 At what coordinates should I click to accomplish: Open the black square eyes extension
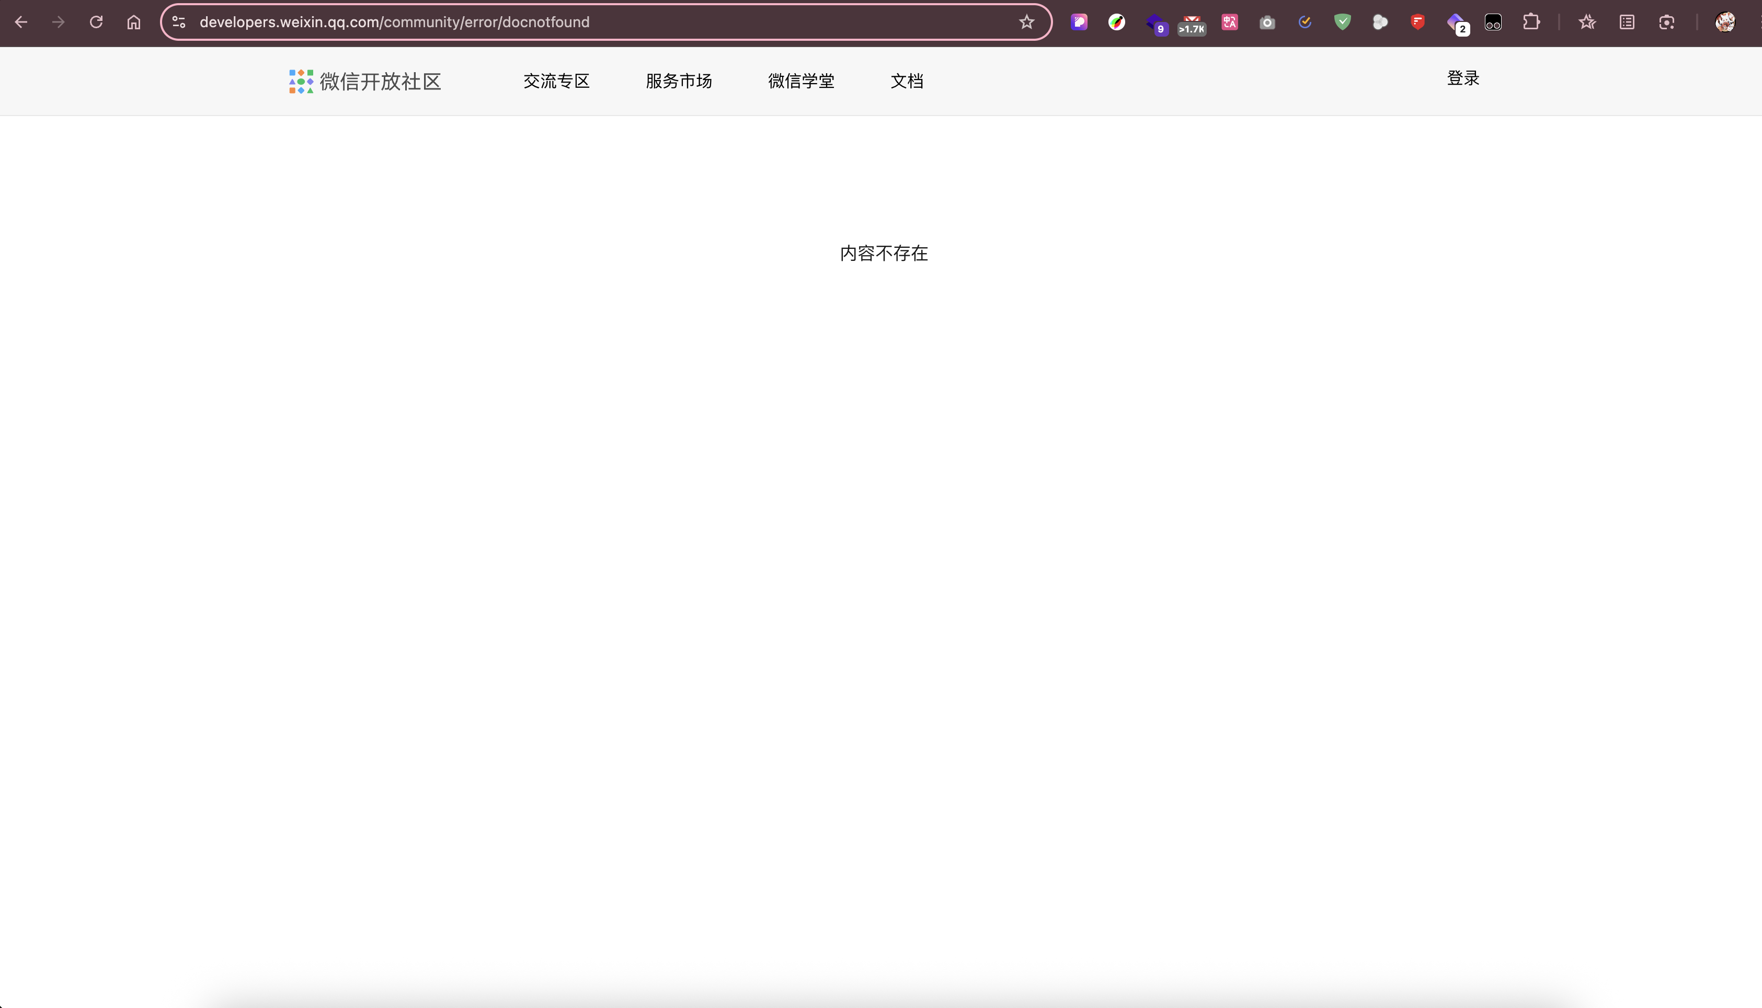(x=1493, y=22)
